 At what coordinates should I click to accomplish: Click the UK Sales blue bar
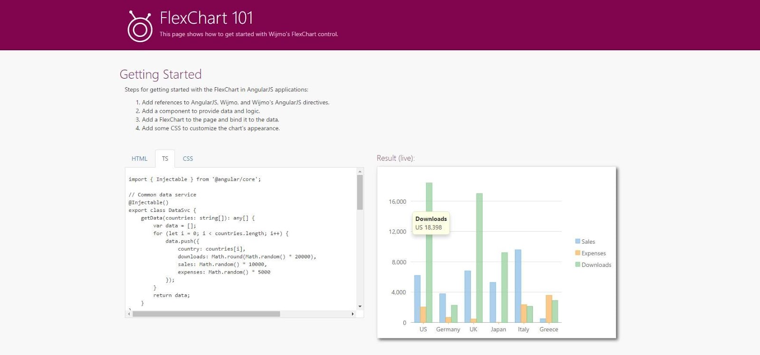pos(467,297)
